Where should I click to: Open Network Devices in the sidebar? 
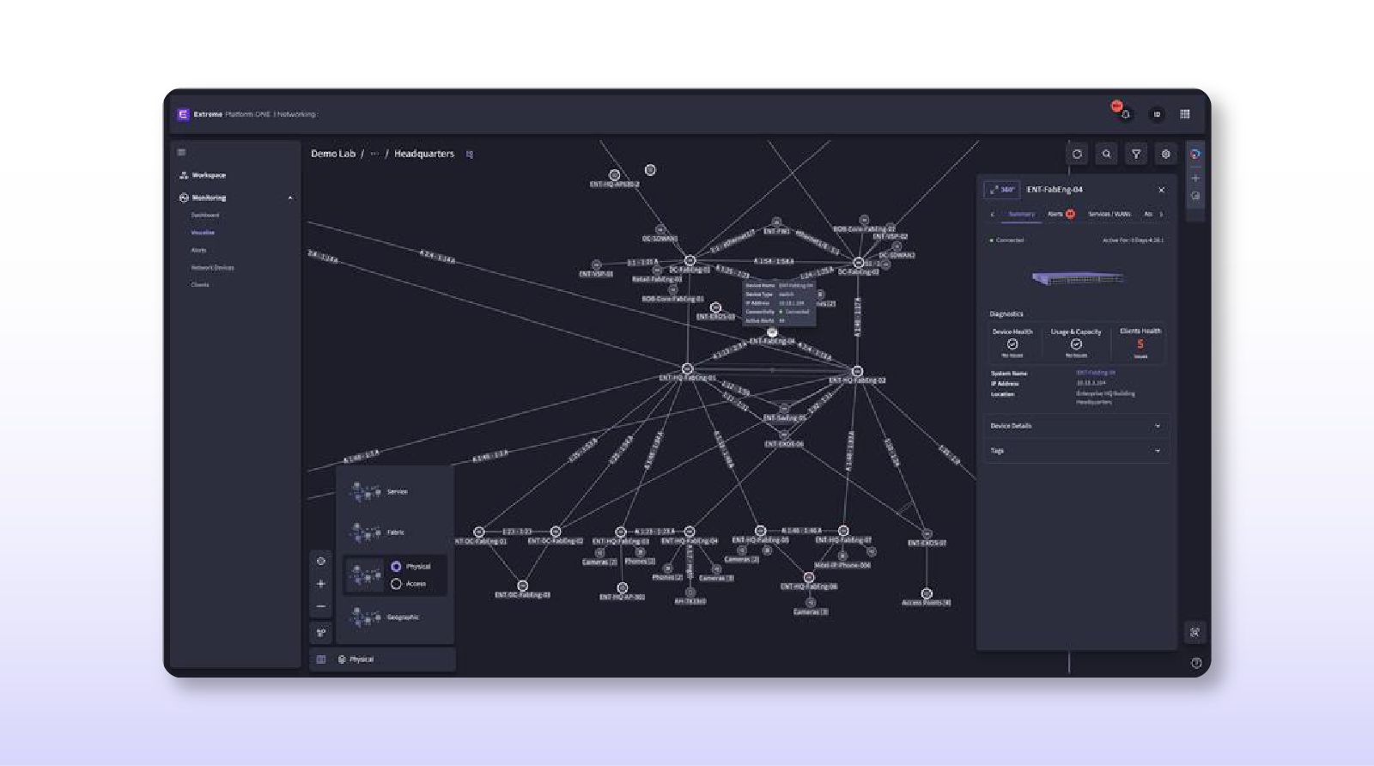212,267
